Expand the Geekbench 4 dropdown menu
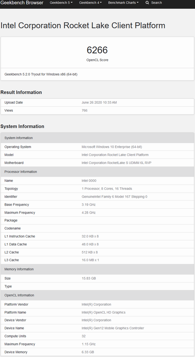 coord(91,3)
